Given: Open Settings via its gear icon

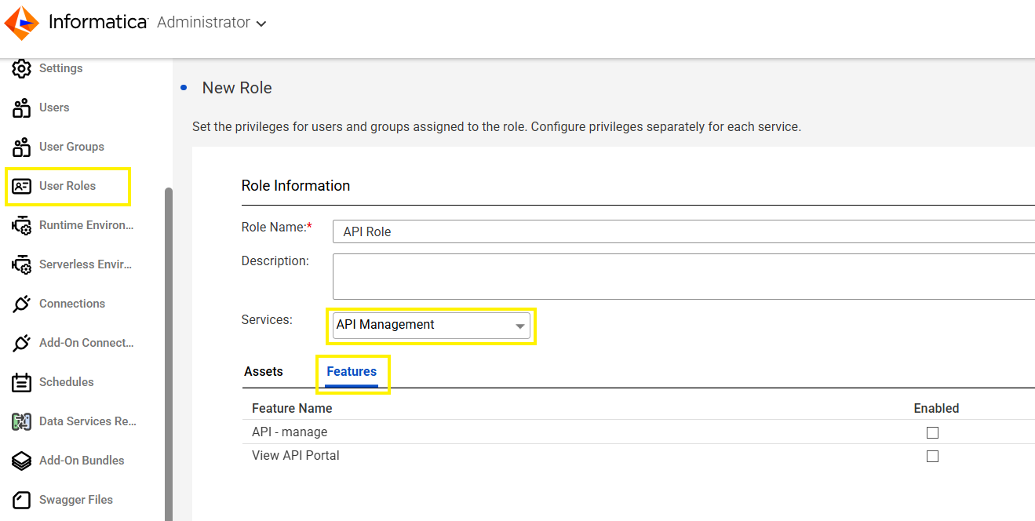Looking at the screenshot, I should [22, 68].
